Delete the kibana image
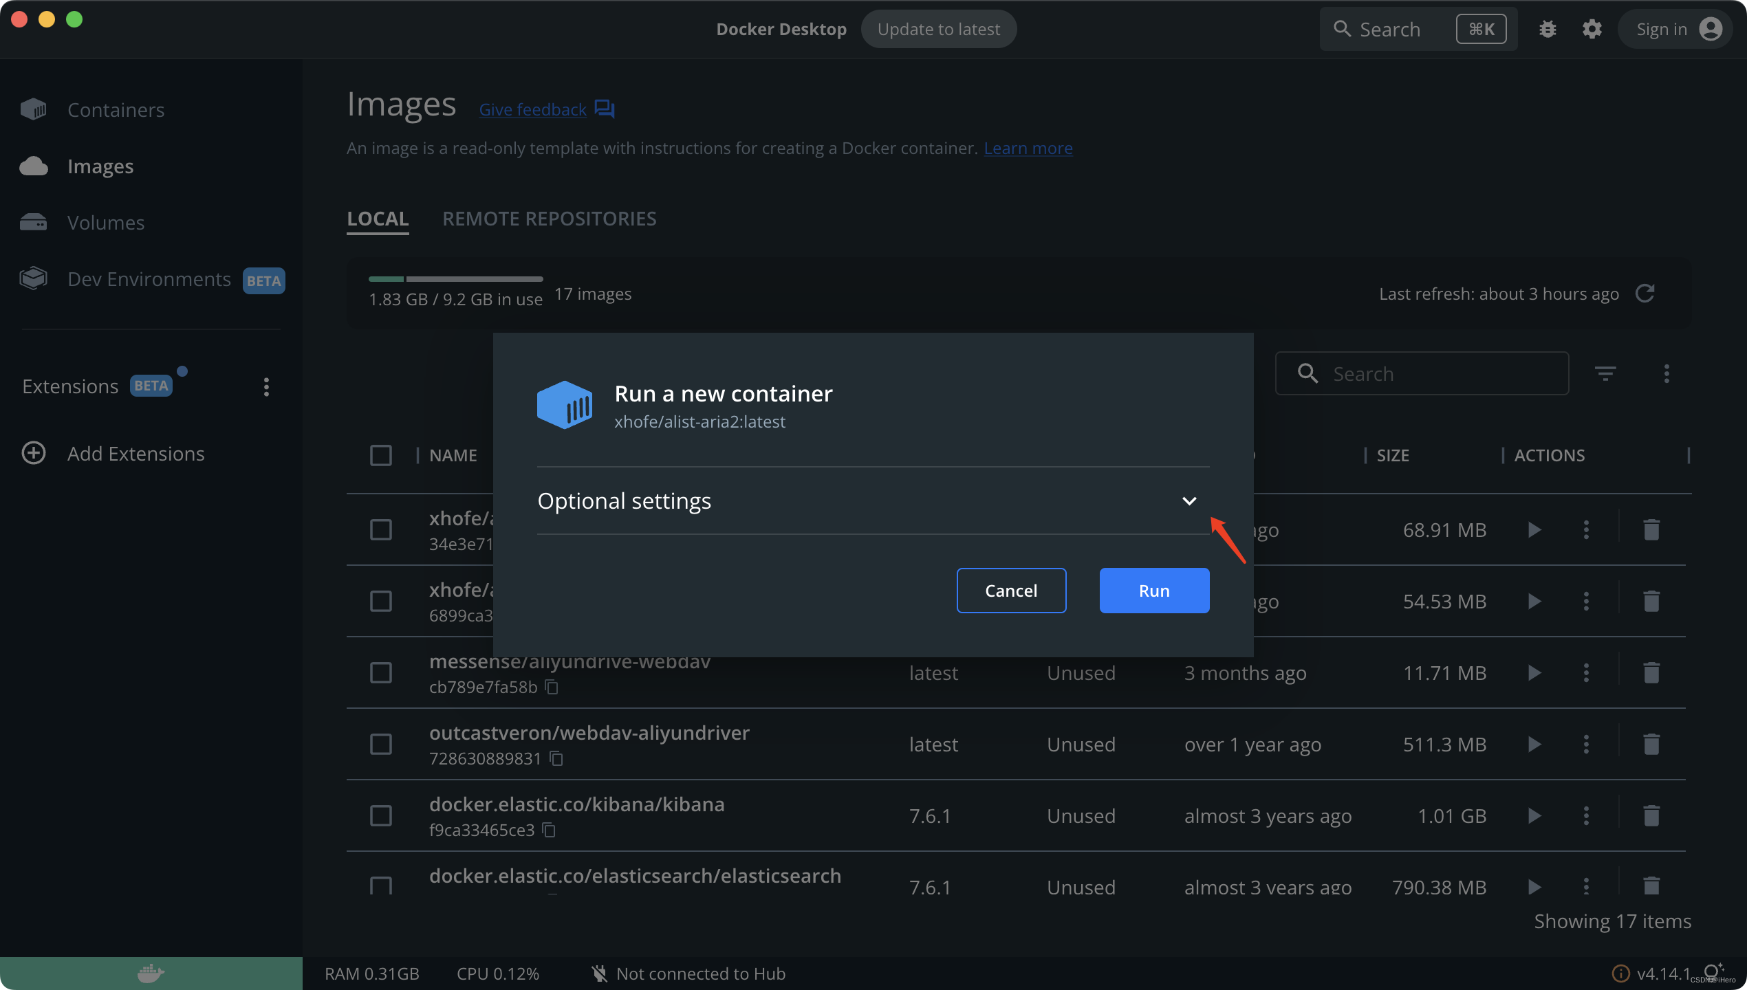 point(1651,815)
